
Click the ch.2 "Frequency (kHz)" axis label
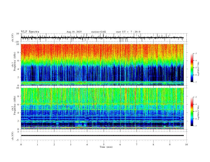(x=15, y=105)
